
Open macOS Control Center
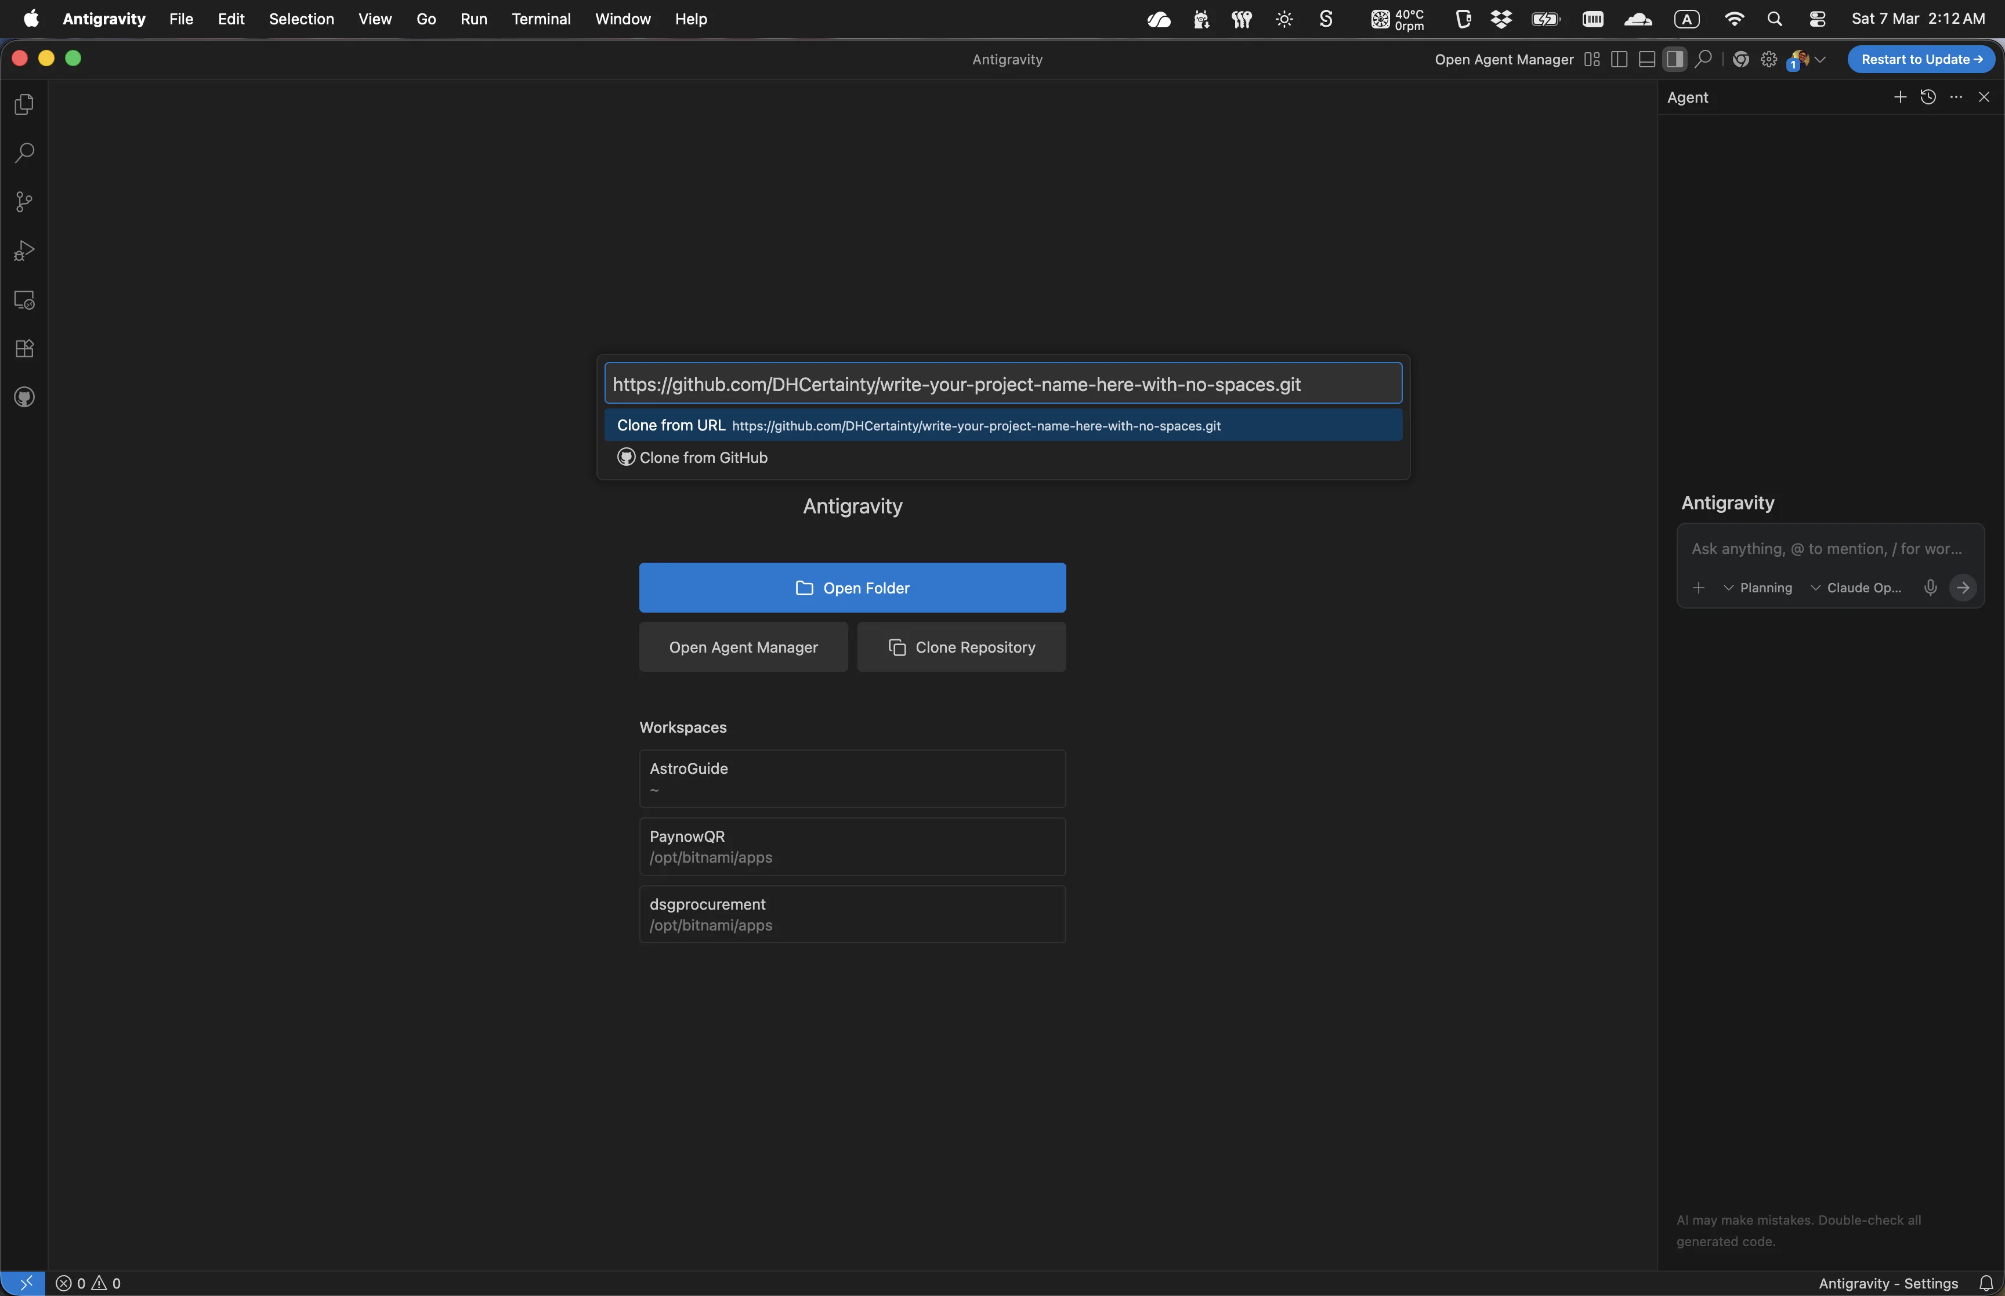click(x=1816, y=19)
